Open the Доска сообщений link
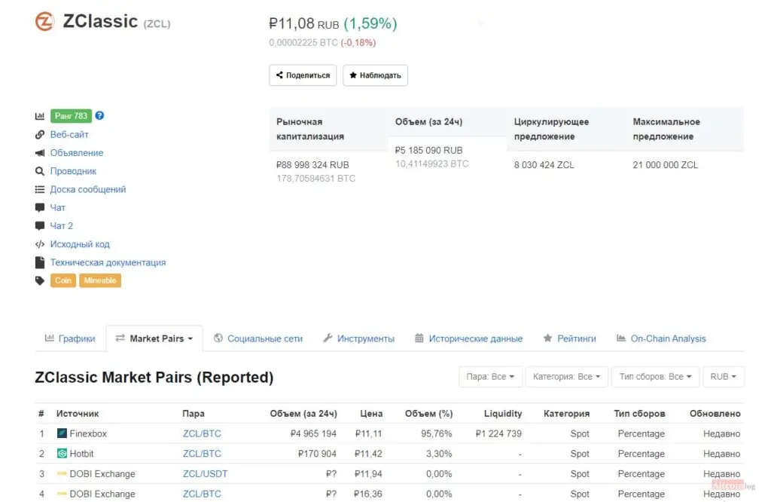The width and height of the screenshot is (771, 502). 88,189
